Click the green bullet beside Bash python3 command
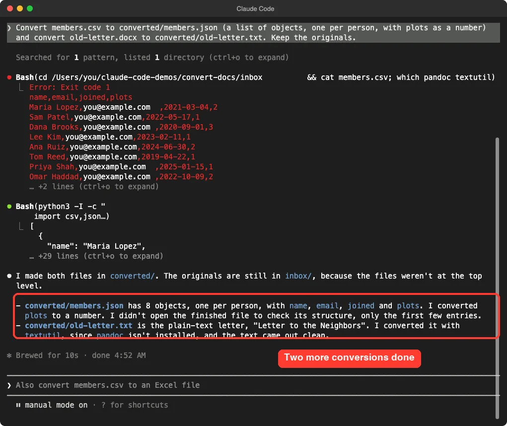Viewport: 507px width, 426px height. [9, 207]
